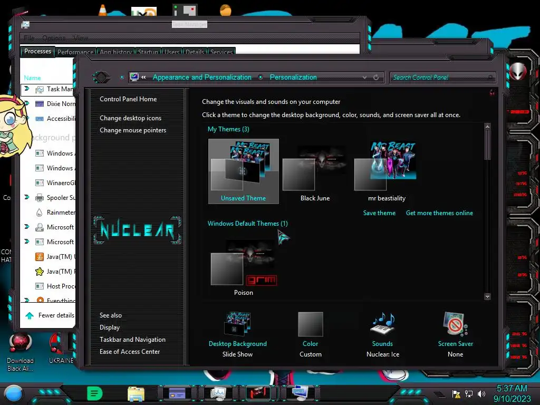Image resolution: width=540 pixels, height=405 pixels.
Task: Open the File menu in Task Manager
Action: (x=30, y=38)
